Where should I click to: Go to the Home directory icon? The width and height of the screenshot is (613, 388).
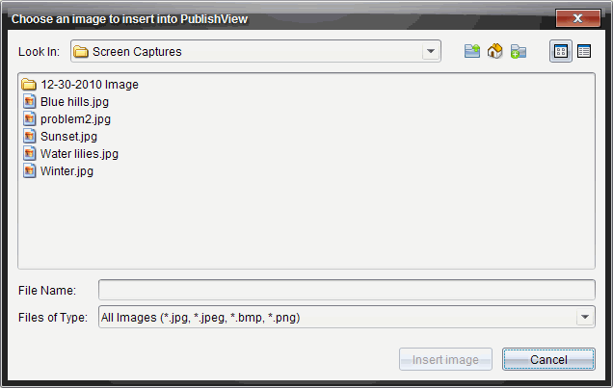pyautogui.click(x=495, y=51)
